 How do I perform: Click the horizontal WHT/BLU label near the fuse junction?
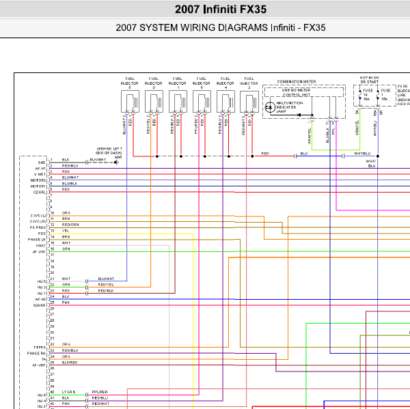(362, 154)
